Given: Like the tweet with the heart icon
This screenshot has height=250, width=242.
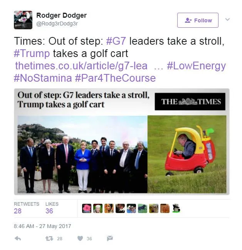Looking at the screenshot, I should pos(80,238).
